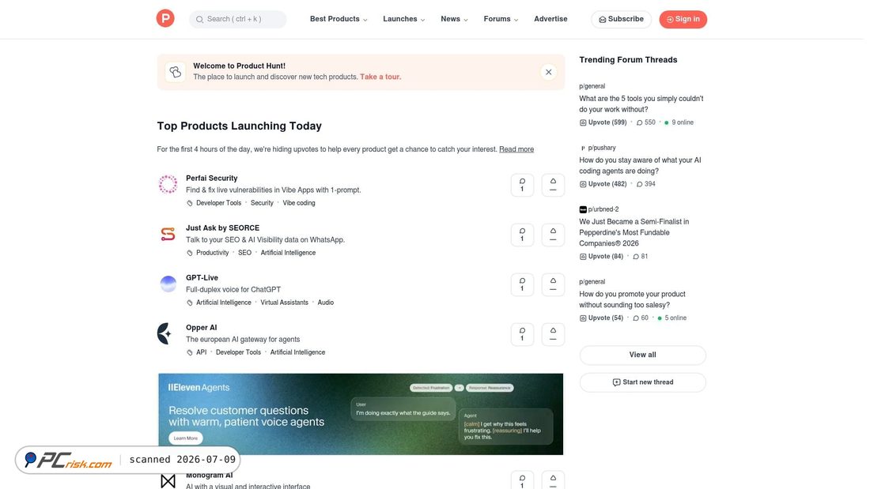Expand the Forums menu
The height and width of the screenshot is (489, 870).
[x=501, y=19]
